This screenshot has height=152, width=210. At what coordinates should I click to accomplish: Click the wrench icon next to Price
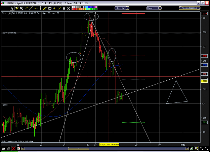tap(9, 13)
